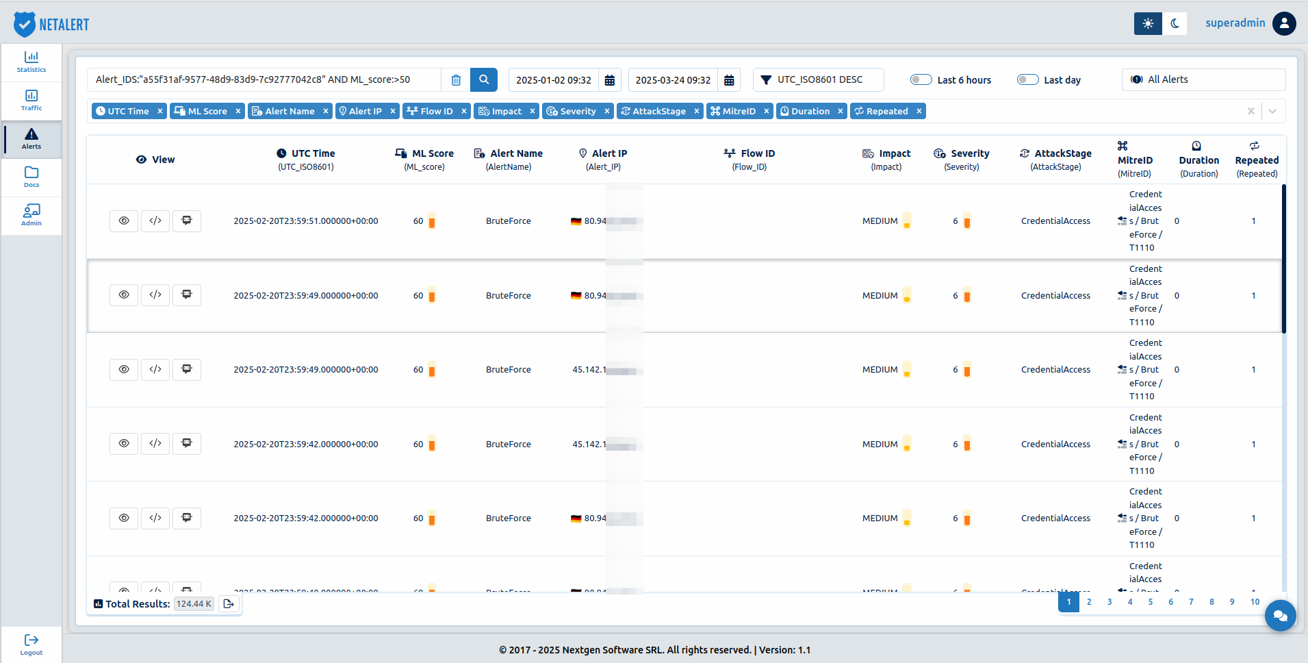1308x663 pixels.
Task: Export results using the export icon
Action: pos(229,603)
